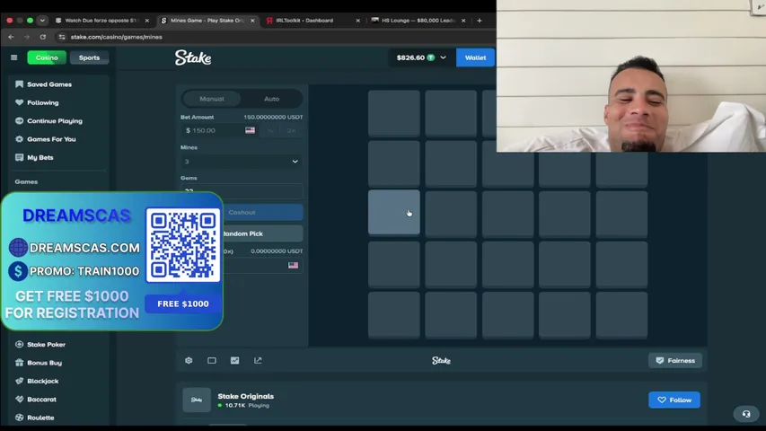Click the Stake logo in the header
Image resolution: width=766 pixels, height=431 pixels.
[x=193, y=57]
